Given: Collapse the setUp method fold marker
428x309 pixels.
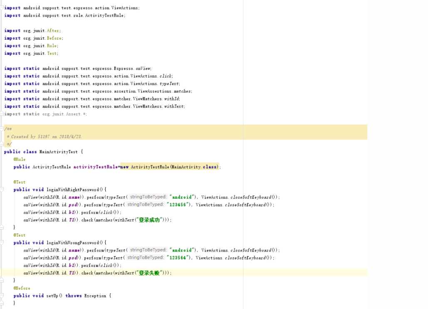Looking at the screenshot, I should pyautogui.click(x=2, y=296).
